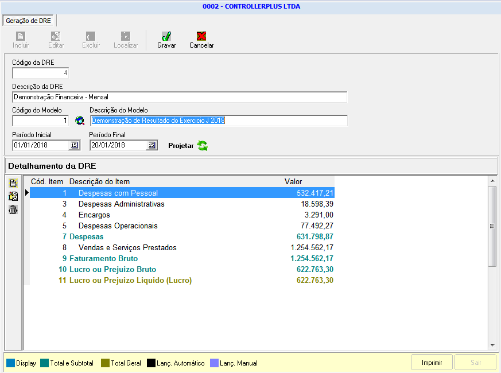The image size is (501, 373).
Task: Select row 'Despesas com Pessoal'
Action: tap(182, 193)
